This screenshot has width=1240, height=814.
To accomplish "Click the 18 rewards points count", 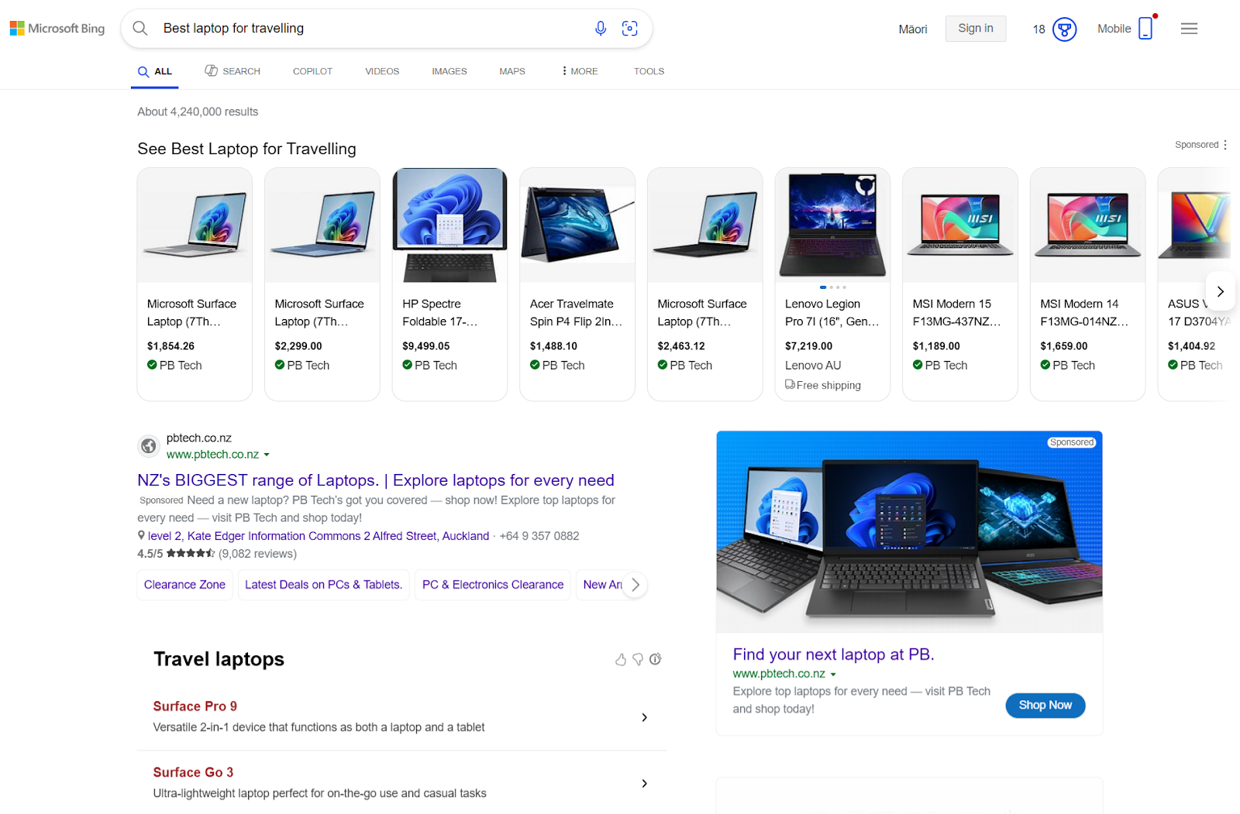I will (1039, 29).
